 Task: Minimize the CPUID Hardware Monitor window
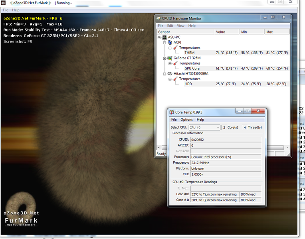tap(265, 18)
